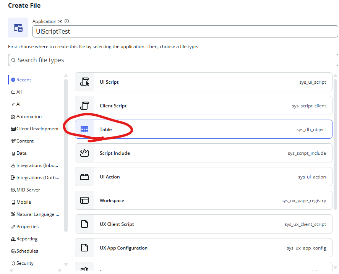This screenshot has width=339, height=274.
Task: Click the Integrations (Outbound) export icon
Action: point(13,178)
